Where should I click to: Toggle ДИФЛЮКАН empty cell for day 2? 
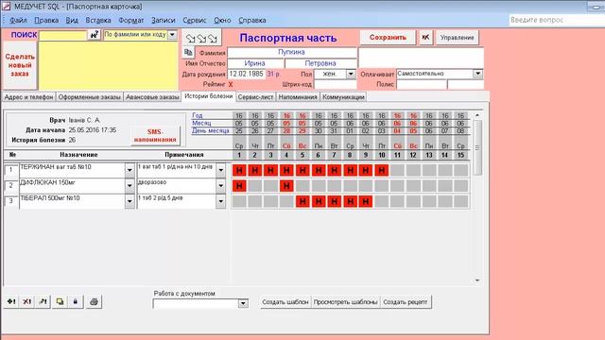[255, 186]
